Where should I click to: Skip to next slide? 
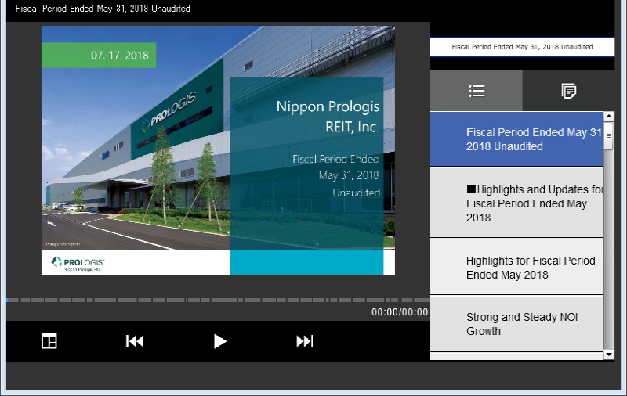pos(305,341)
